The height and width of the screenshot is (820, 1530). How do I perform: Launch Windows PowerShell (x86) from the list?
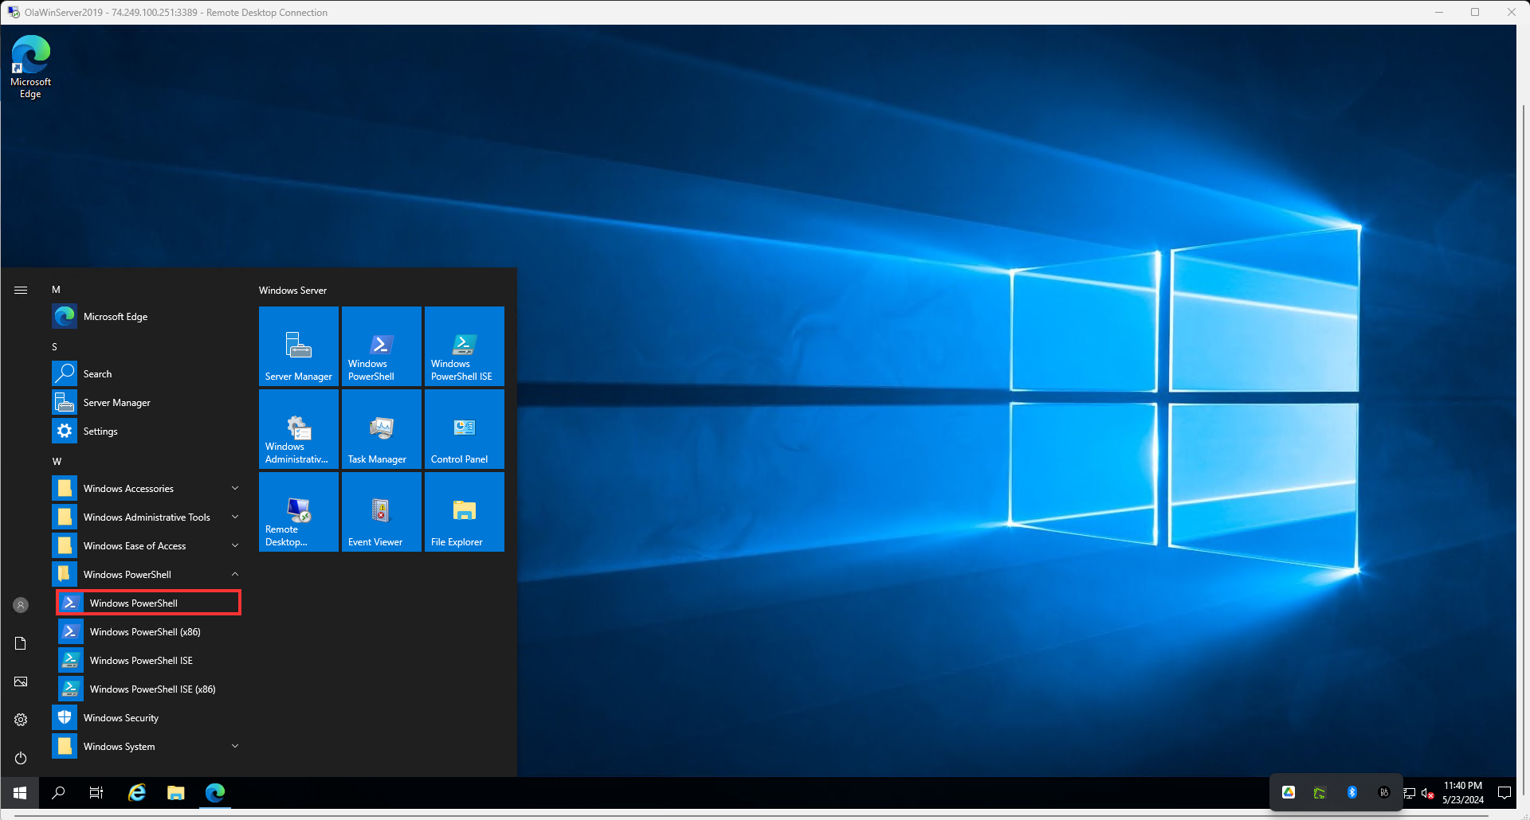[x=148, y=632]
